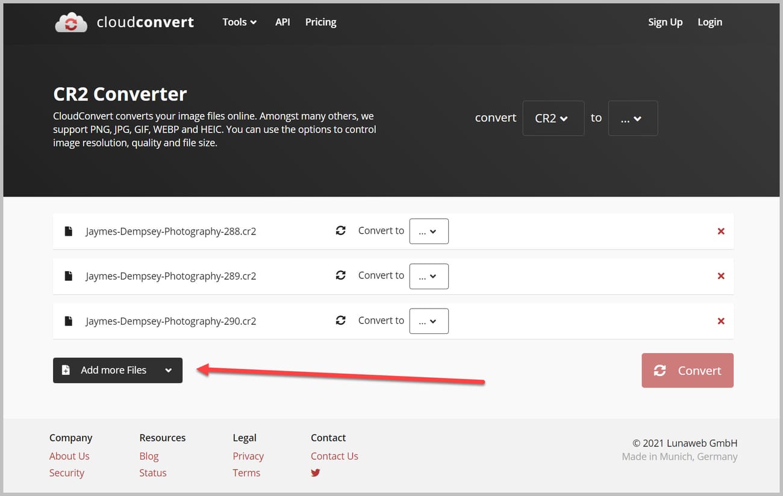The height and width of the screenshot is (496, 783).
Task: Open the CR2 source format dropdown
Action: click(553, 118)
